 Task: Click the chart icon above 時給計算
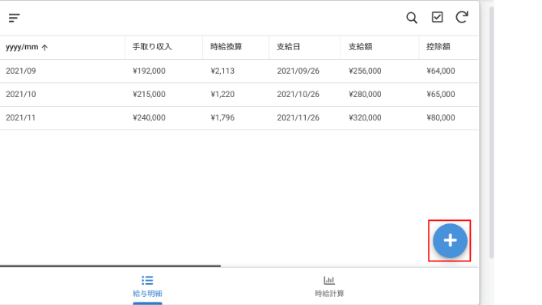click(x=329, y=280)
